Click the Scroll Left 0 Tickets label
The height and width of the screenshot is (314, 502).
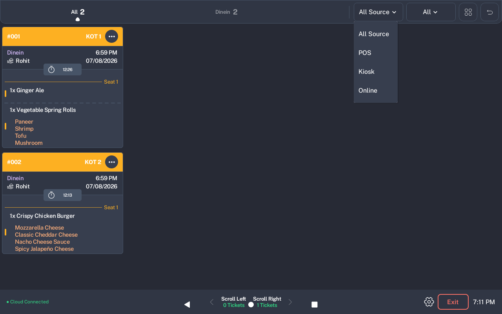pyautogui.click(x=234, y=302)
